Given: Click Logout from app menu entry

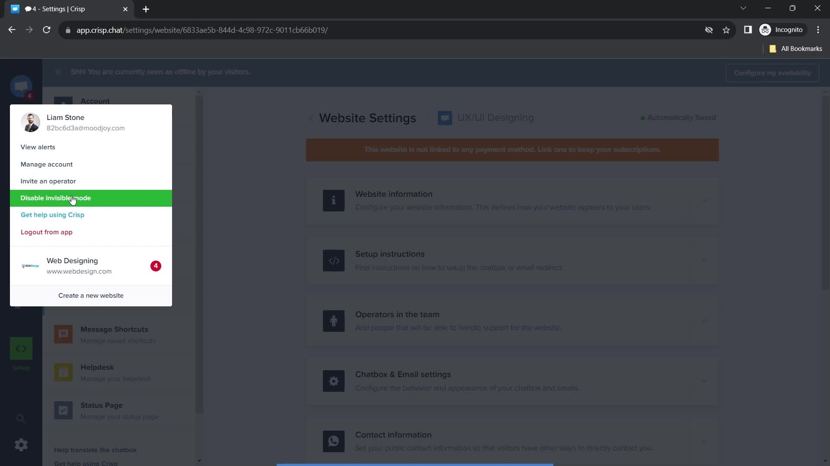Looking at the screenshot, I should coord(46,232).
